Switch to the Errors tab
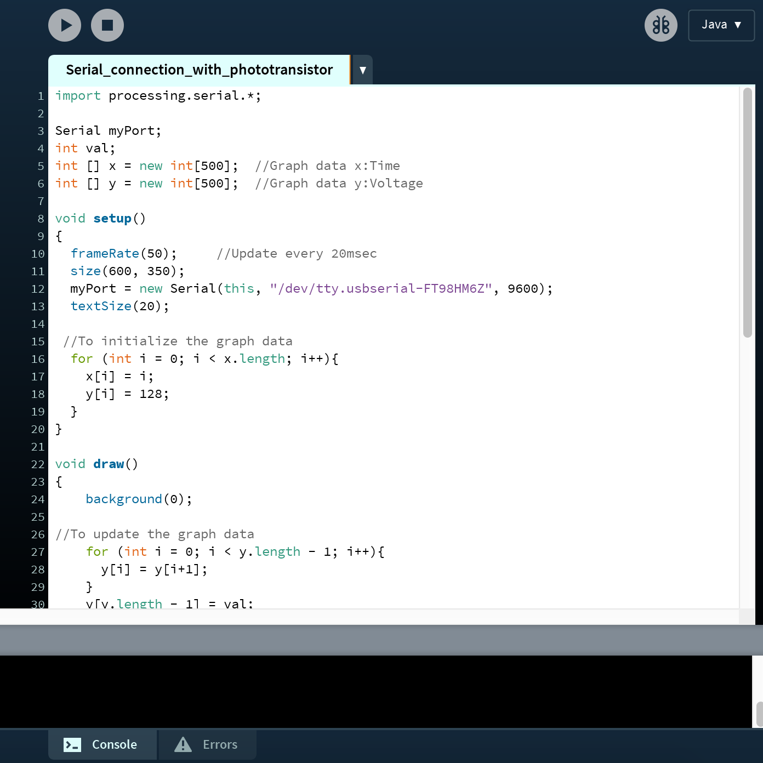This screenshot has height=763, width=763. click(x=207, y=744)
